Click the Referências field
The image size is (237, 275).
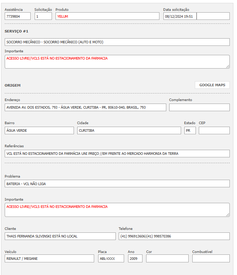(x=117, y=154)
